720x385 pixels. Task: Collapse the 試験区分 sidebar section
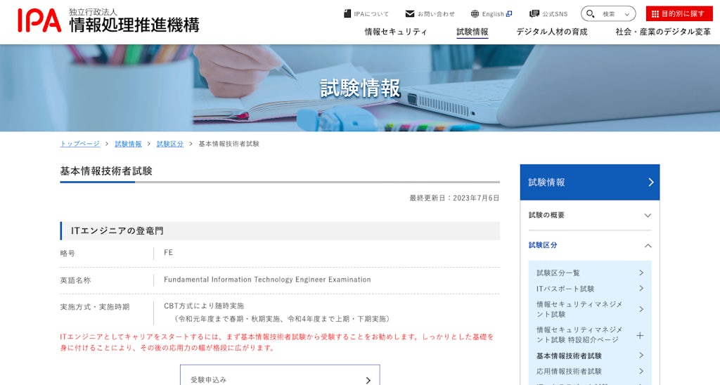[648, 245]
